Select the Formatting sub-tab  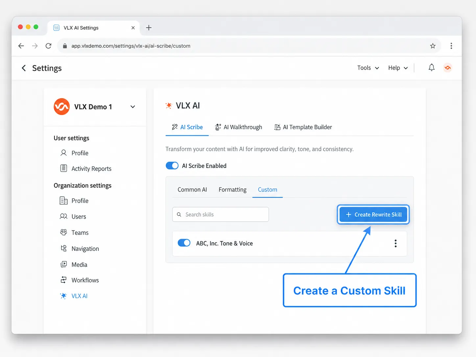tap(232, 190)
